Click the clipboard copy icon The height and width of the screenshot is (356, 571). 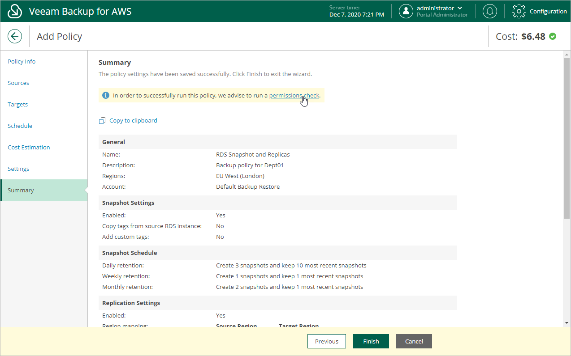point(102,120)
